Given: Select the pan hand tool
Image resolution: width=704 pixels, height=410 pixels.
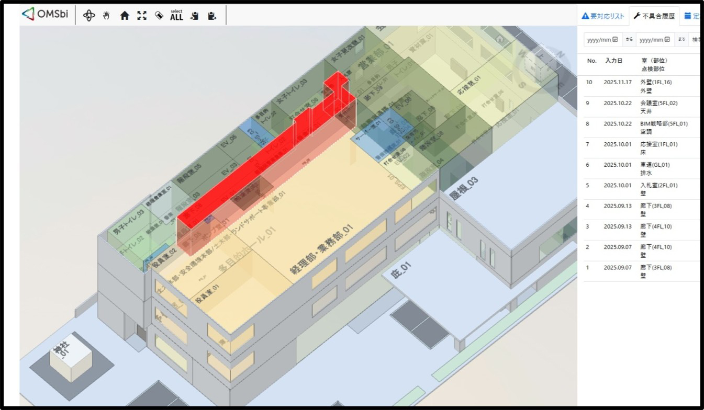Looking at the screenshot, I should (107, 16).
